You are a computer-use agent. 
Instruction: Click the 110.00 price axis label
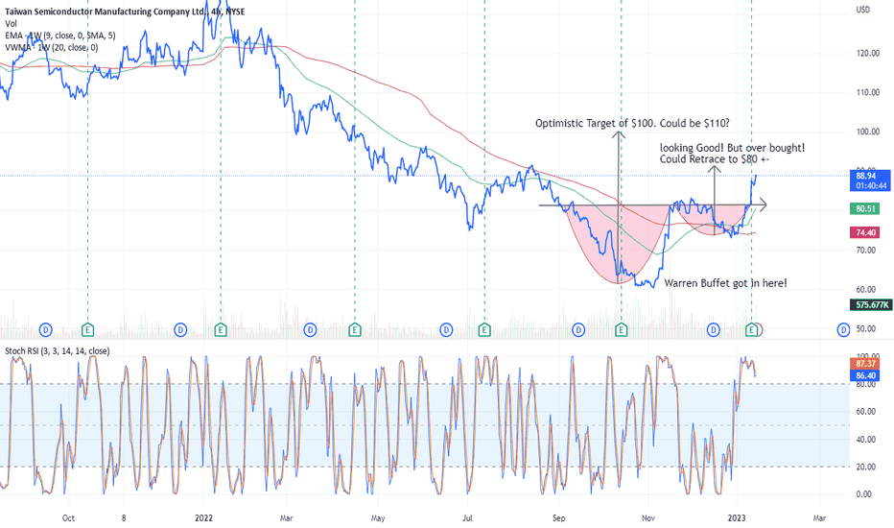coord(867,92)
